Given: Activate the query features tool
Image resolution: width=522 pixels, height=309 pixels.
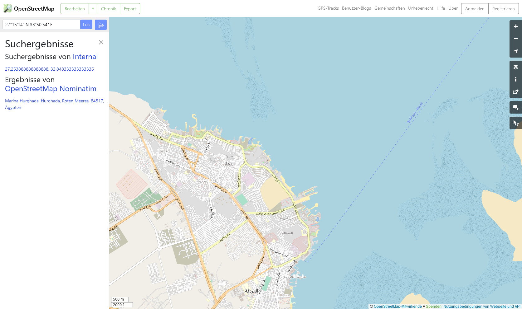Looking at the screenshot, I should point(516,123).
